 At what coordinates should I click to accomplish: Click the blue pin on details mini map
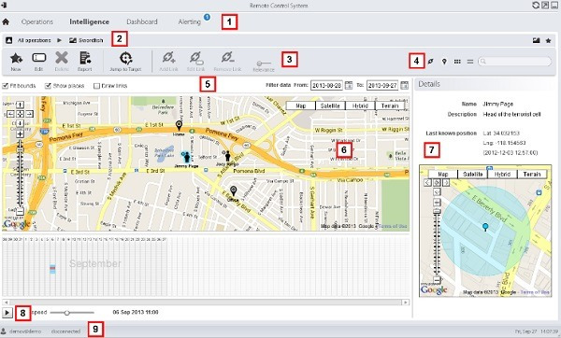485,227
